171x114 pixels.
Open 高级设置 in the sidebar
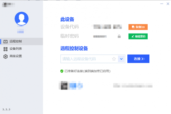[22, 56]
